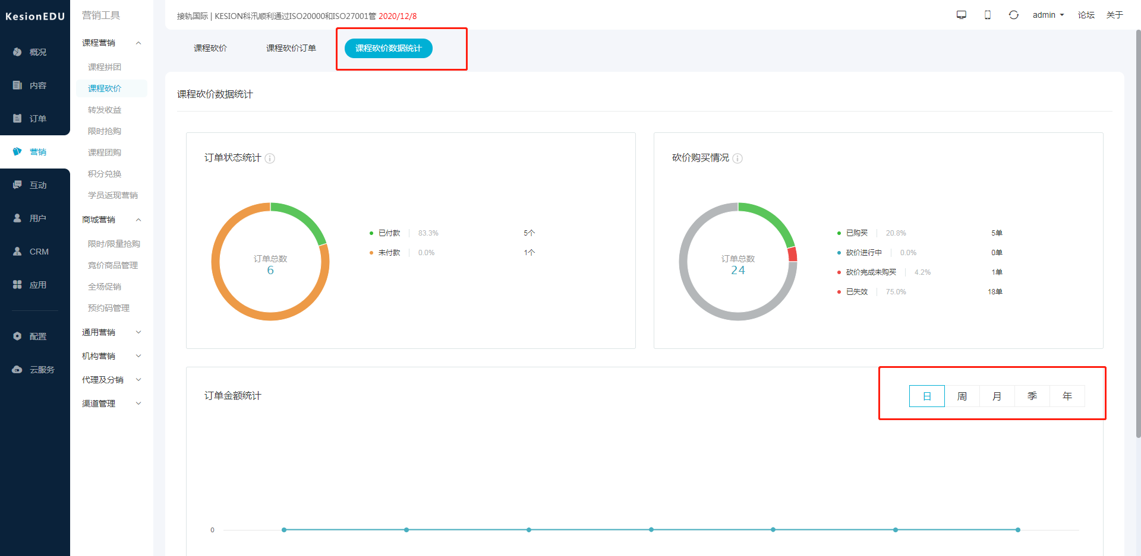Open the 概况 overview icon in sidebar
The width and height of the screenshot is (1141, 556).
pyautogui.click(x=17, y=52)
